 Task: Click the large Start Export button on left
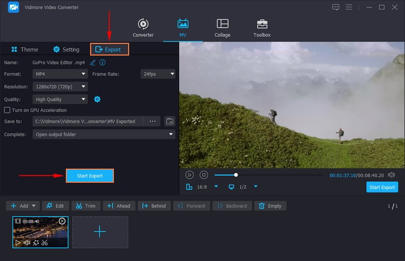(x=90, y=176)
